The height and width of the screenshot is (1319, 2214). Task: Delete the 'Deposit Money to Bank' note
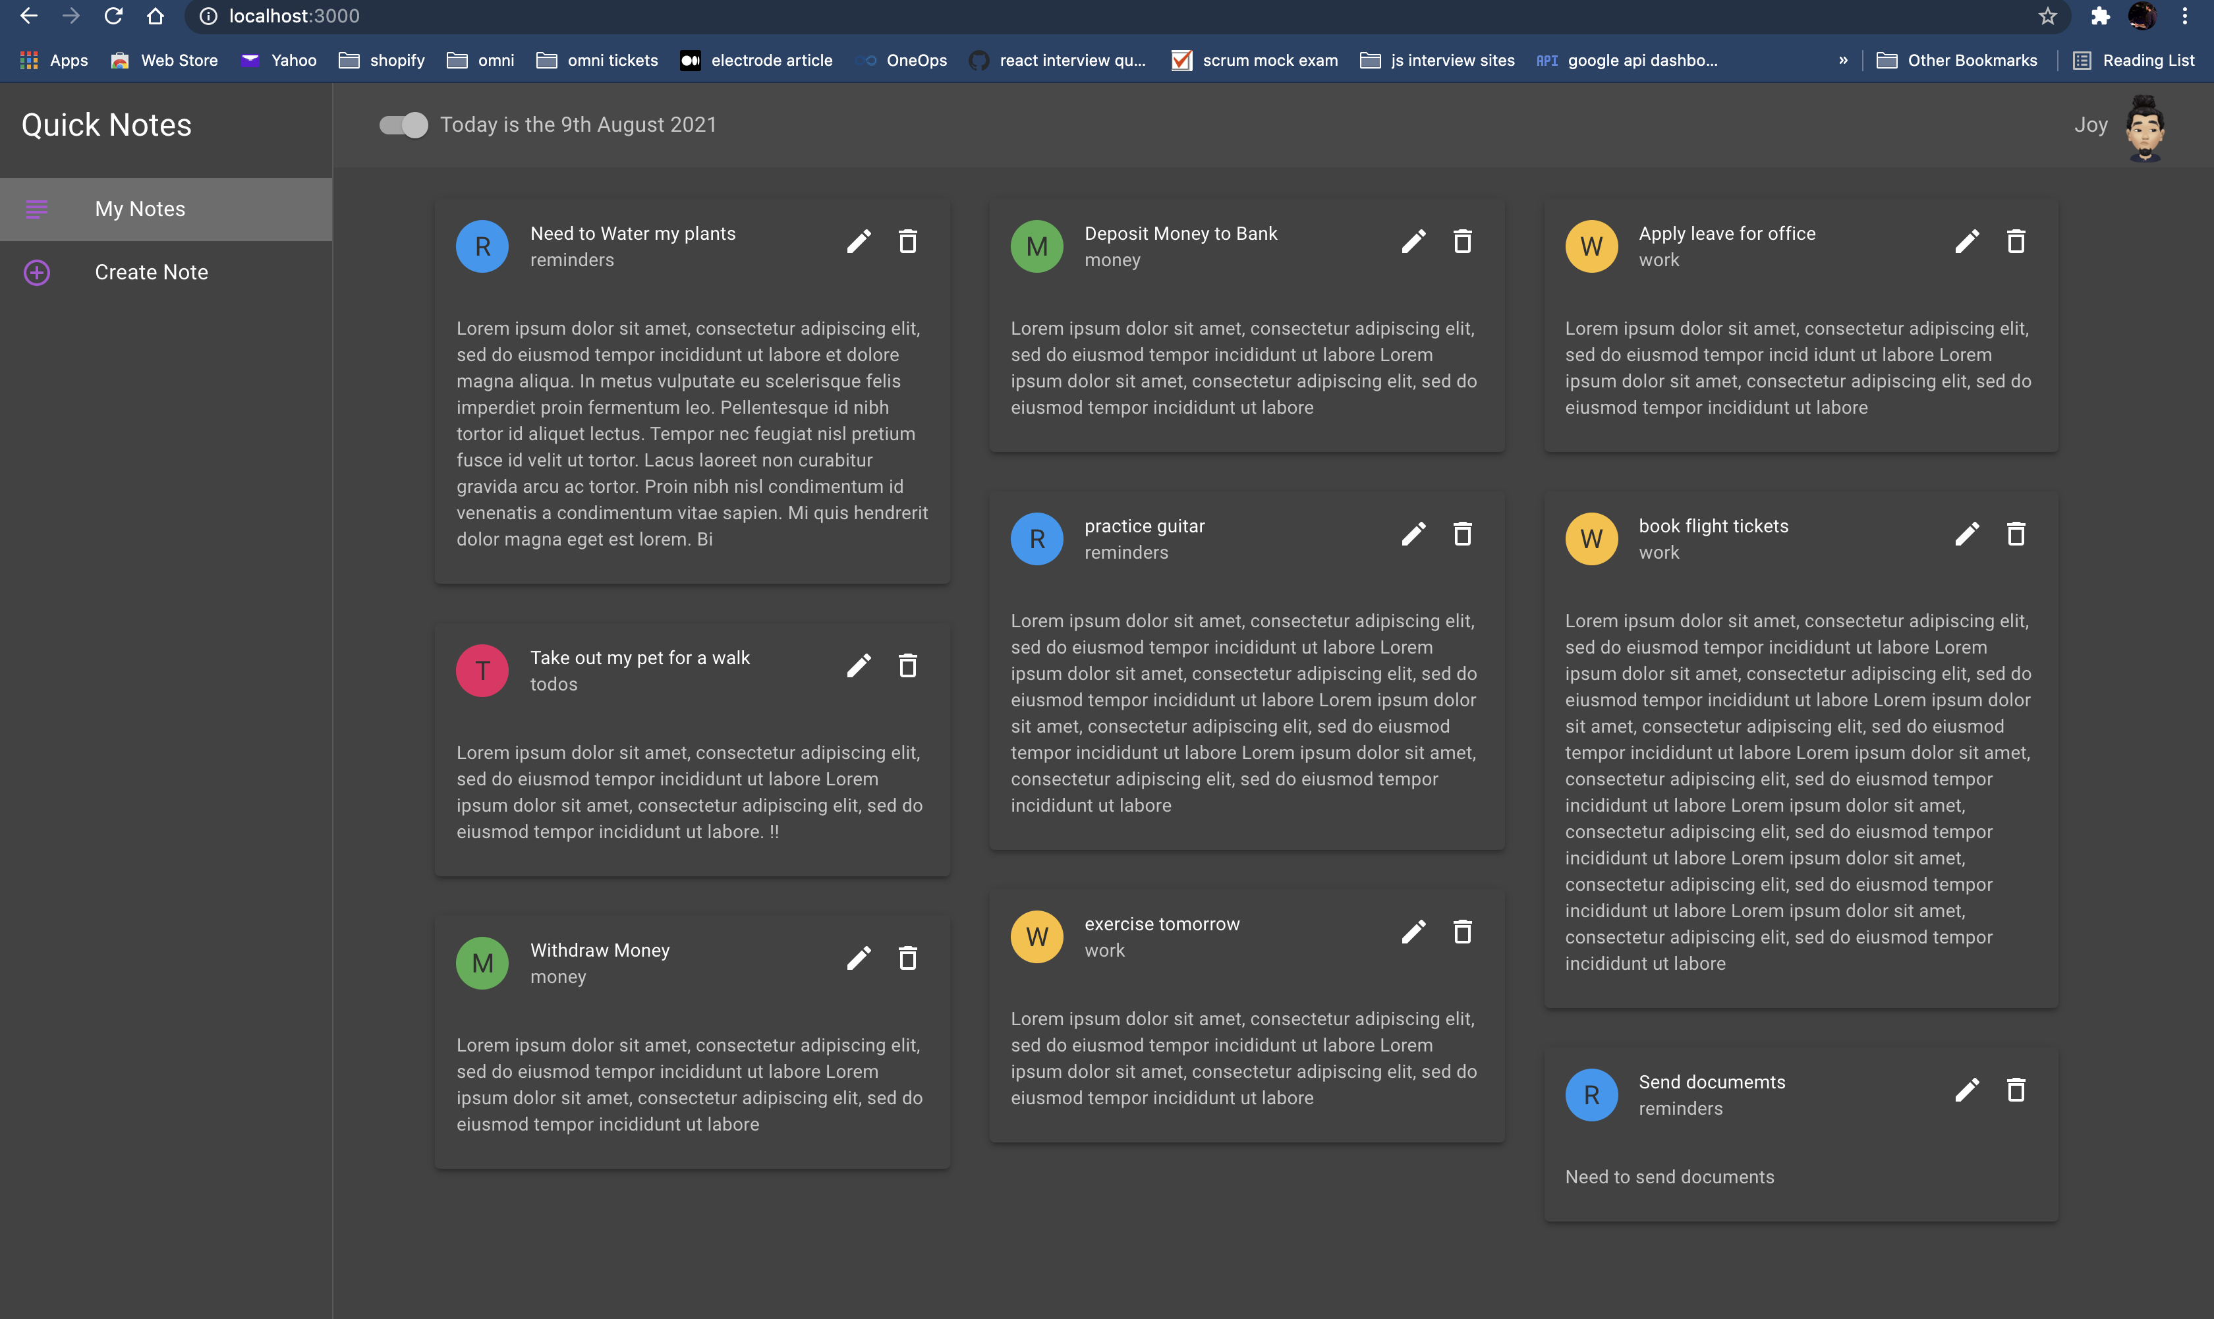pyautogui.click(x=1462, y=242)
